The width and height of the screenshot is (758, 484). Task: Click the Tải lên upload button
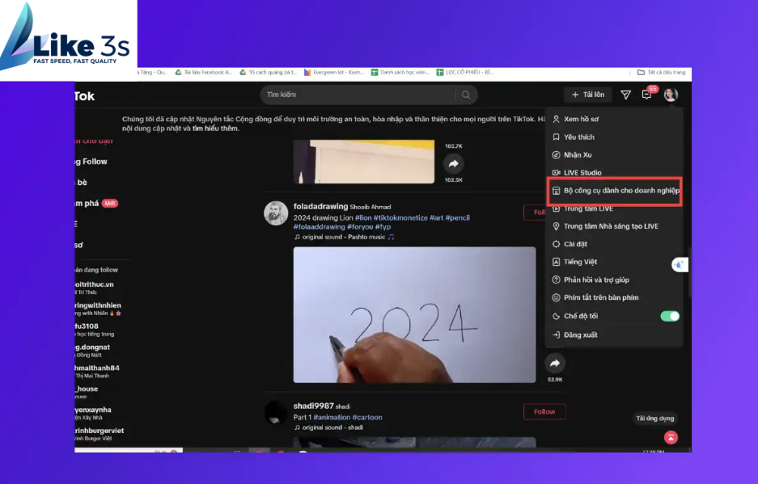coord(588,95)
